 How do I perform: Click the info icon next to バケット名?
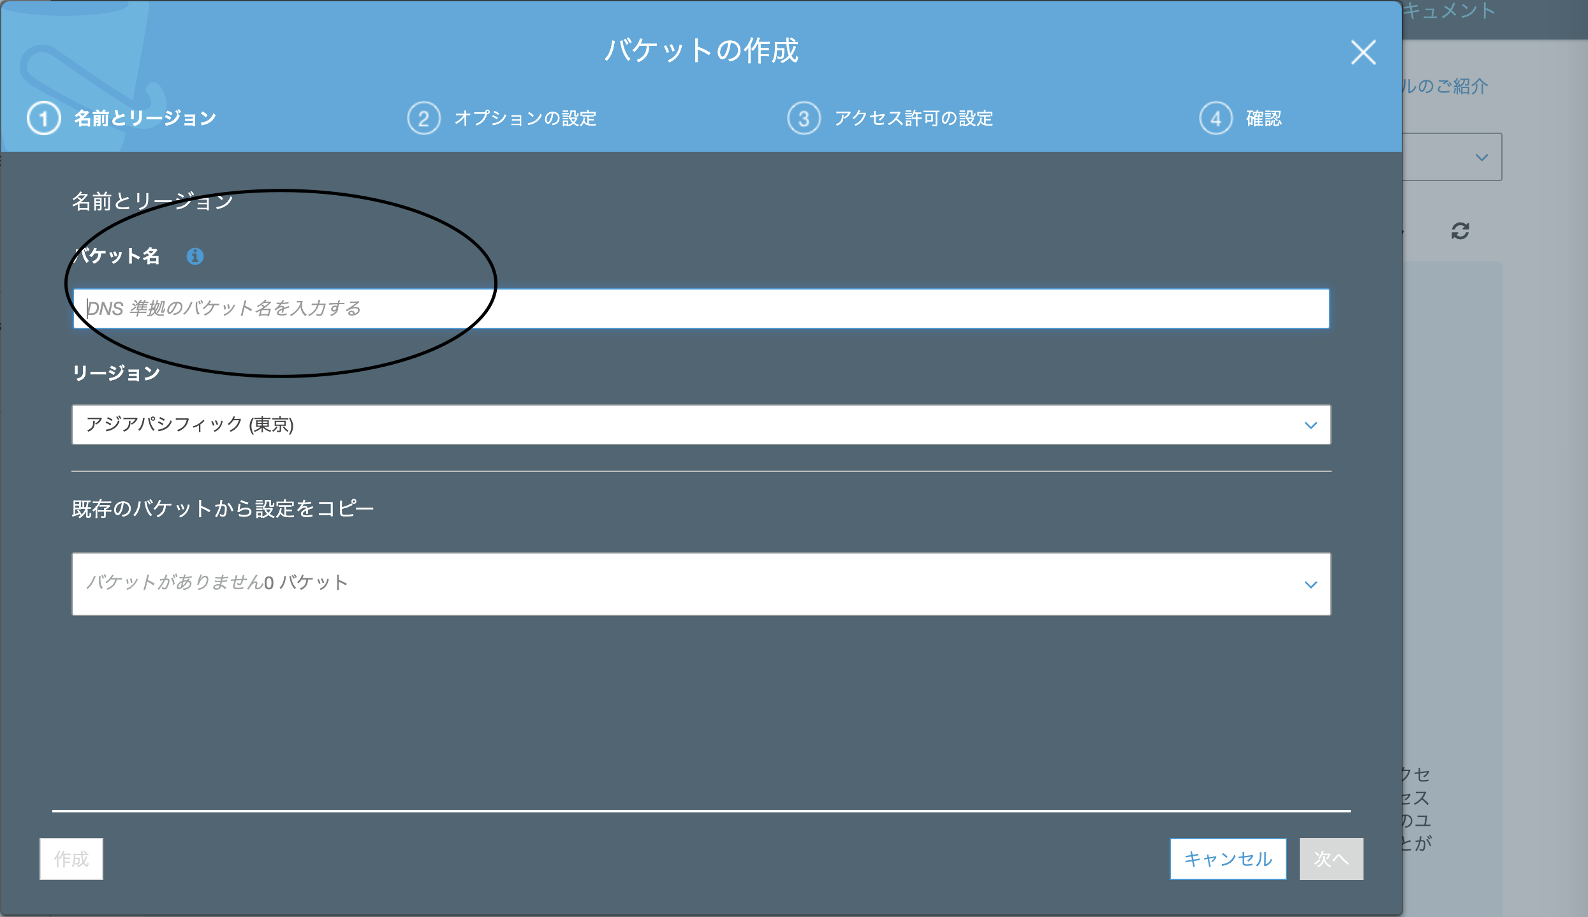tap(195, 256)
